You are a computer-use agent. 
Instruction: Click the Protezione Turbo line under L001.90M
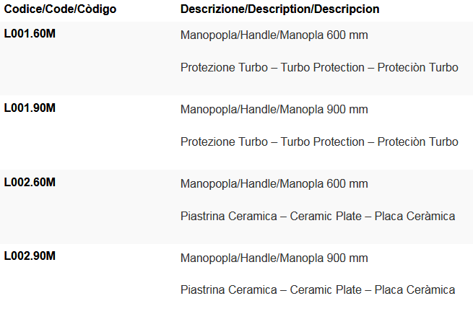(319, 142)
